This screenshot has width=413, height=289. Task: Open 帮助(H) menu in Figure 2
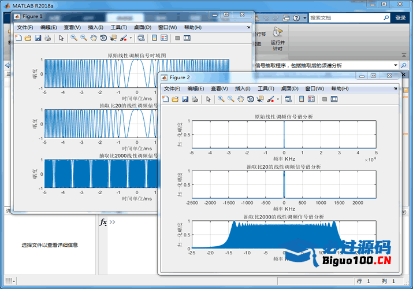340,88
